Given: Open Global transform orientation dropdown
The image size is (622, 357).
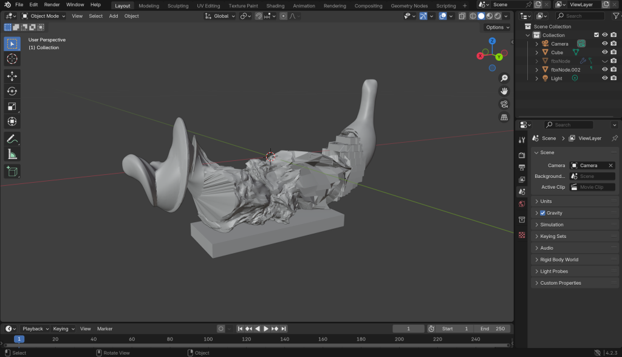Looking at the screenshot, I should click(220, 16).
